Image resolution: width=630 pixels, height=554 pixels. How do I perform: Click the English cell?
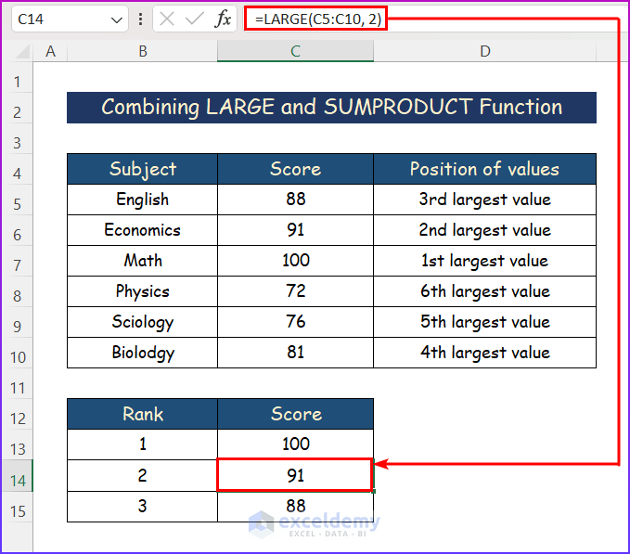142,200
